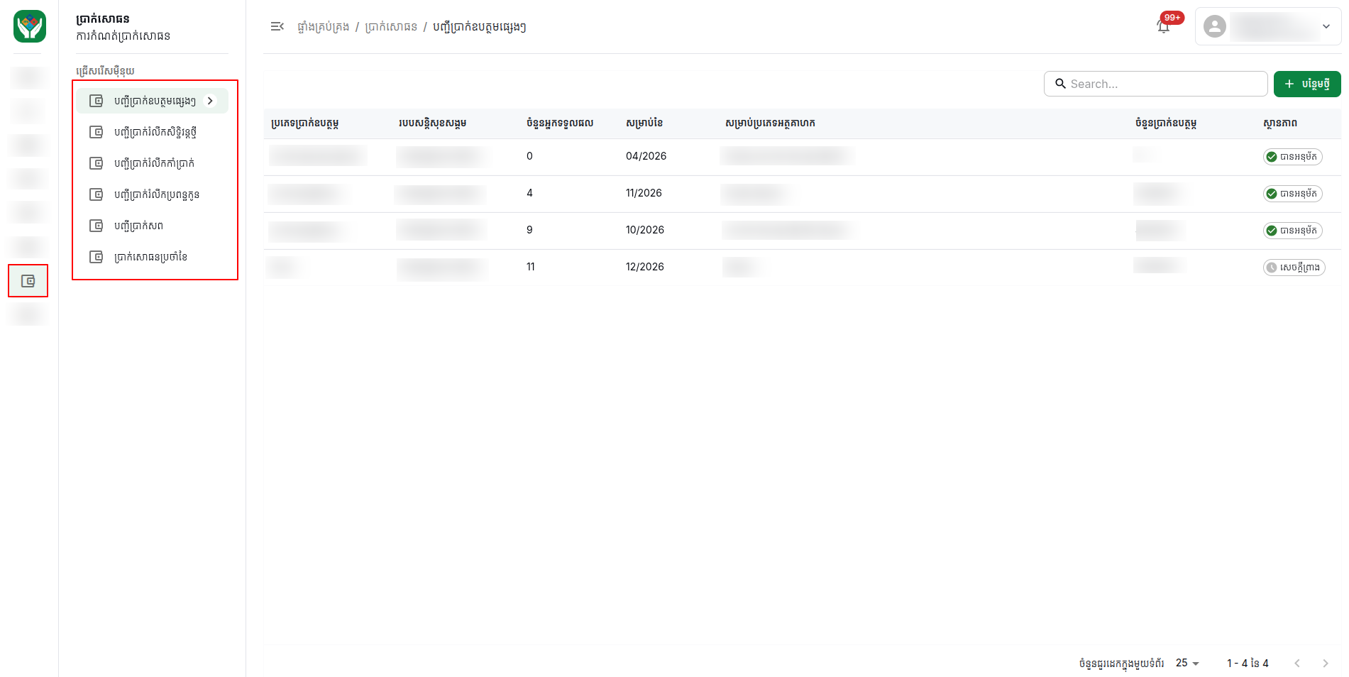The image size is (1349, 677).
Task: Click chevron arrow on the first menu item
Action: (x=210, y=101)
